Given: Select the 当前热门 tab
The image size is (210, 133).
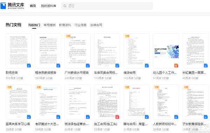Looking at the screenshot, I should click(x=34, y=25).
